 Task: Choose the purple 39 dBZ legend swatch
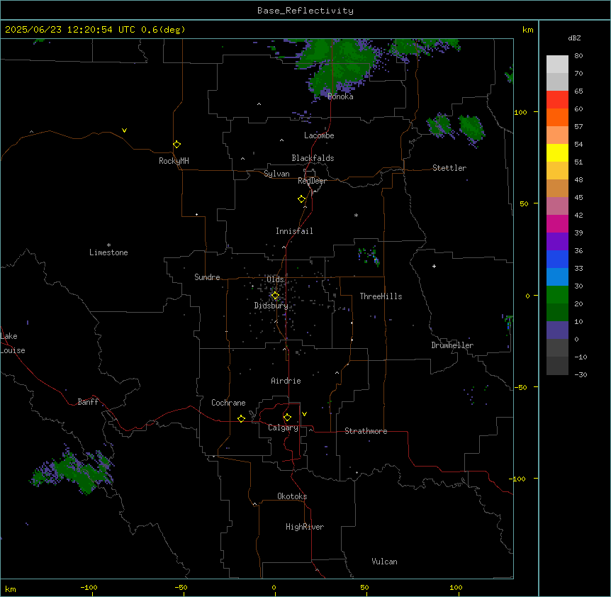tap(557, 241)
